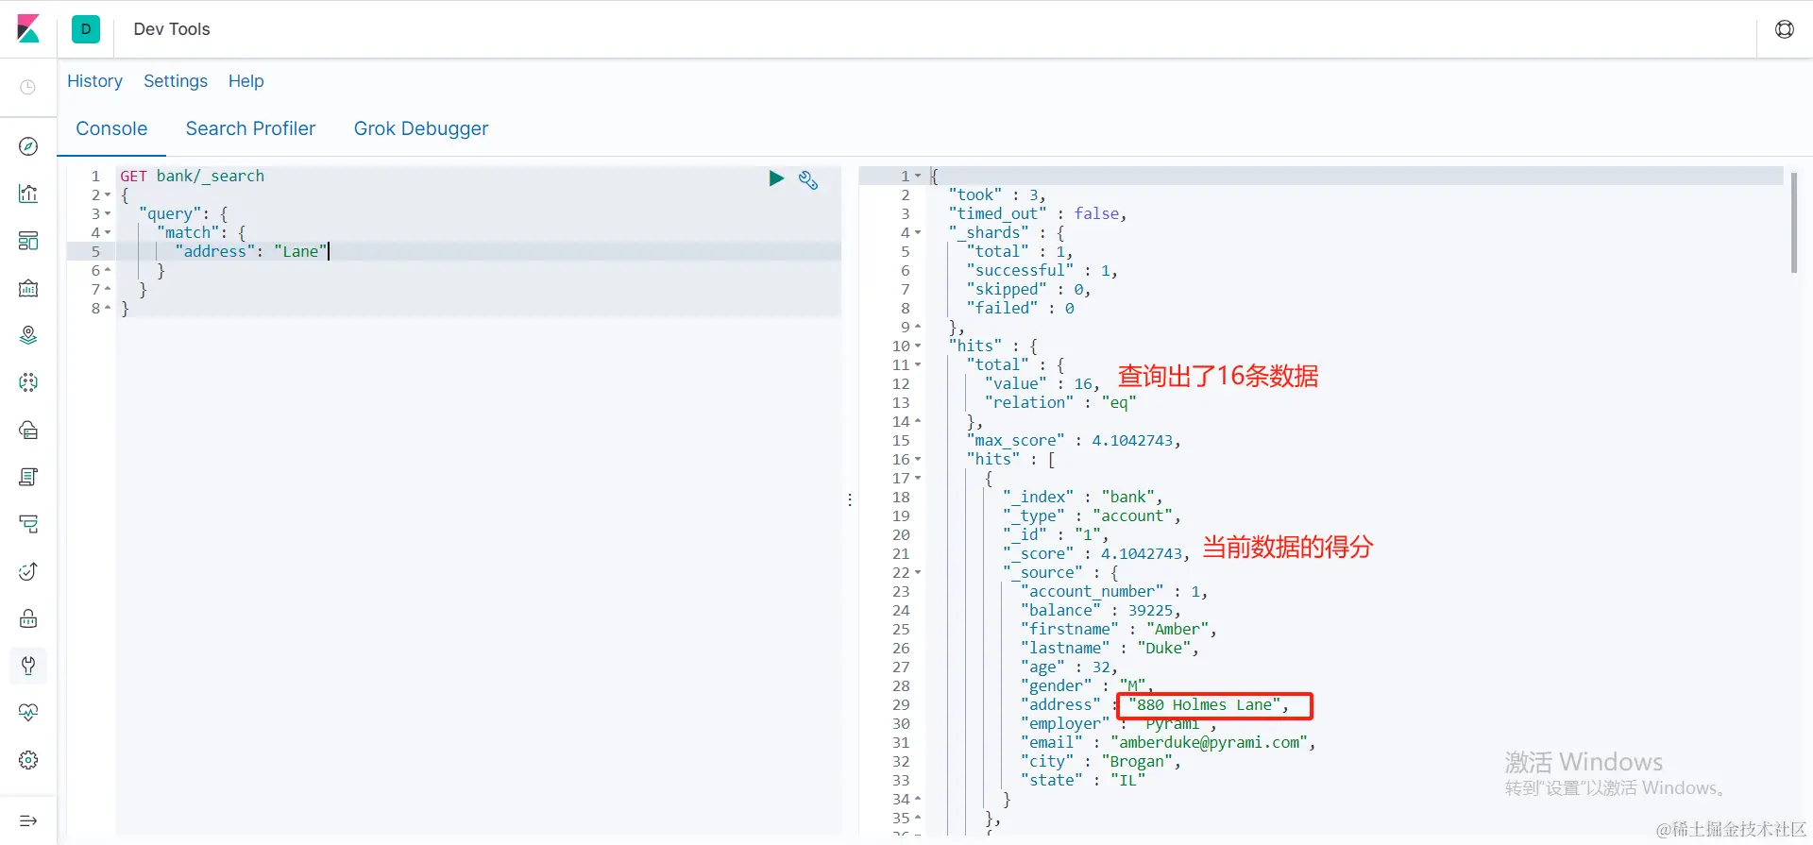Open Stack Monitoring heartbeat icon
The height and width of the screenshot is (845, 1813).
pos(28,713)
